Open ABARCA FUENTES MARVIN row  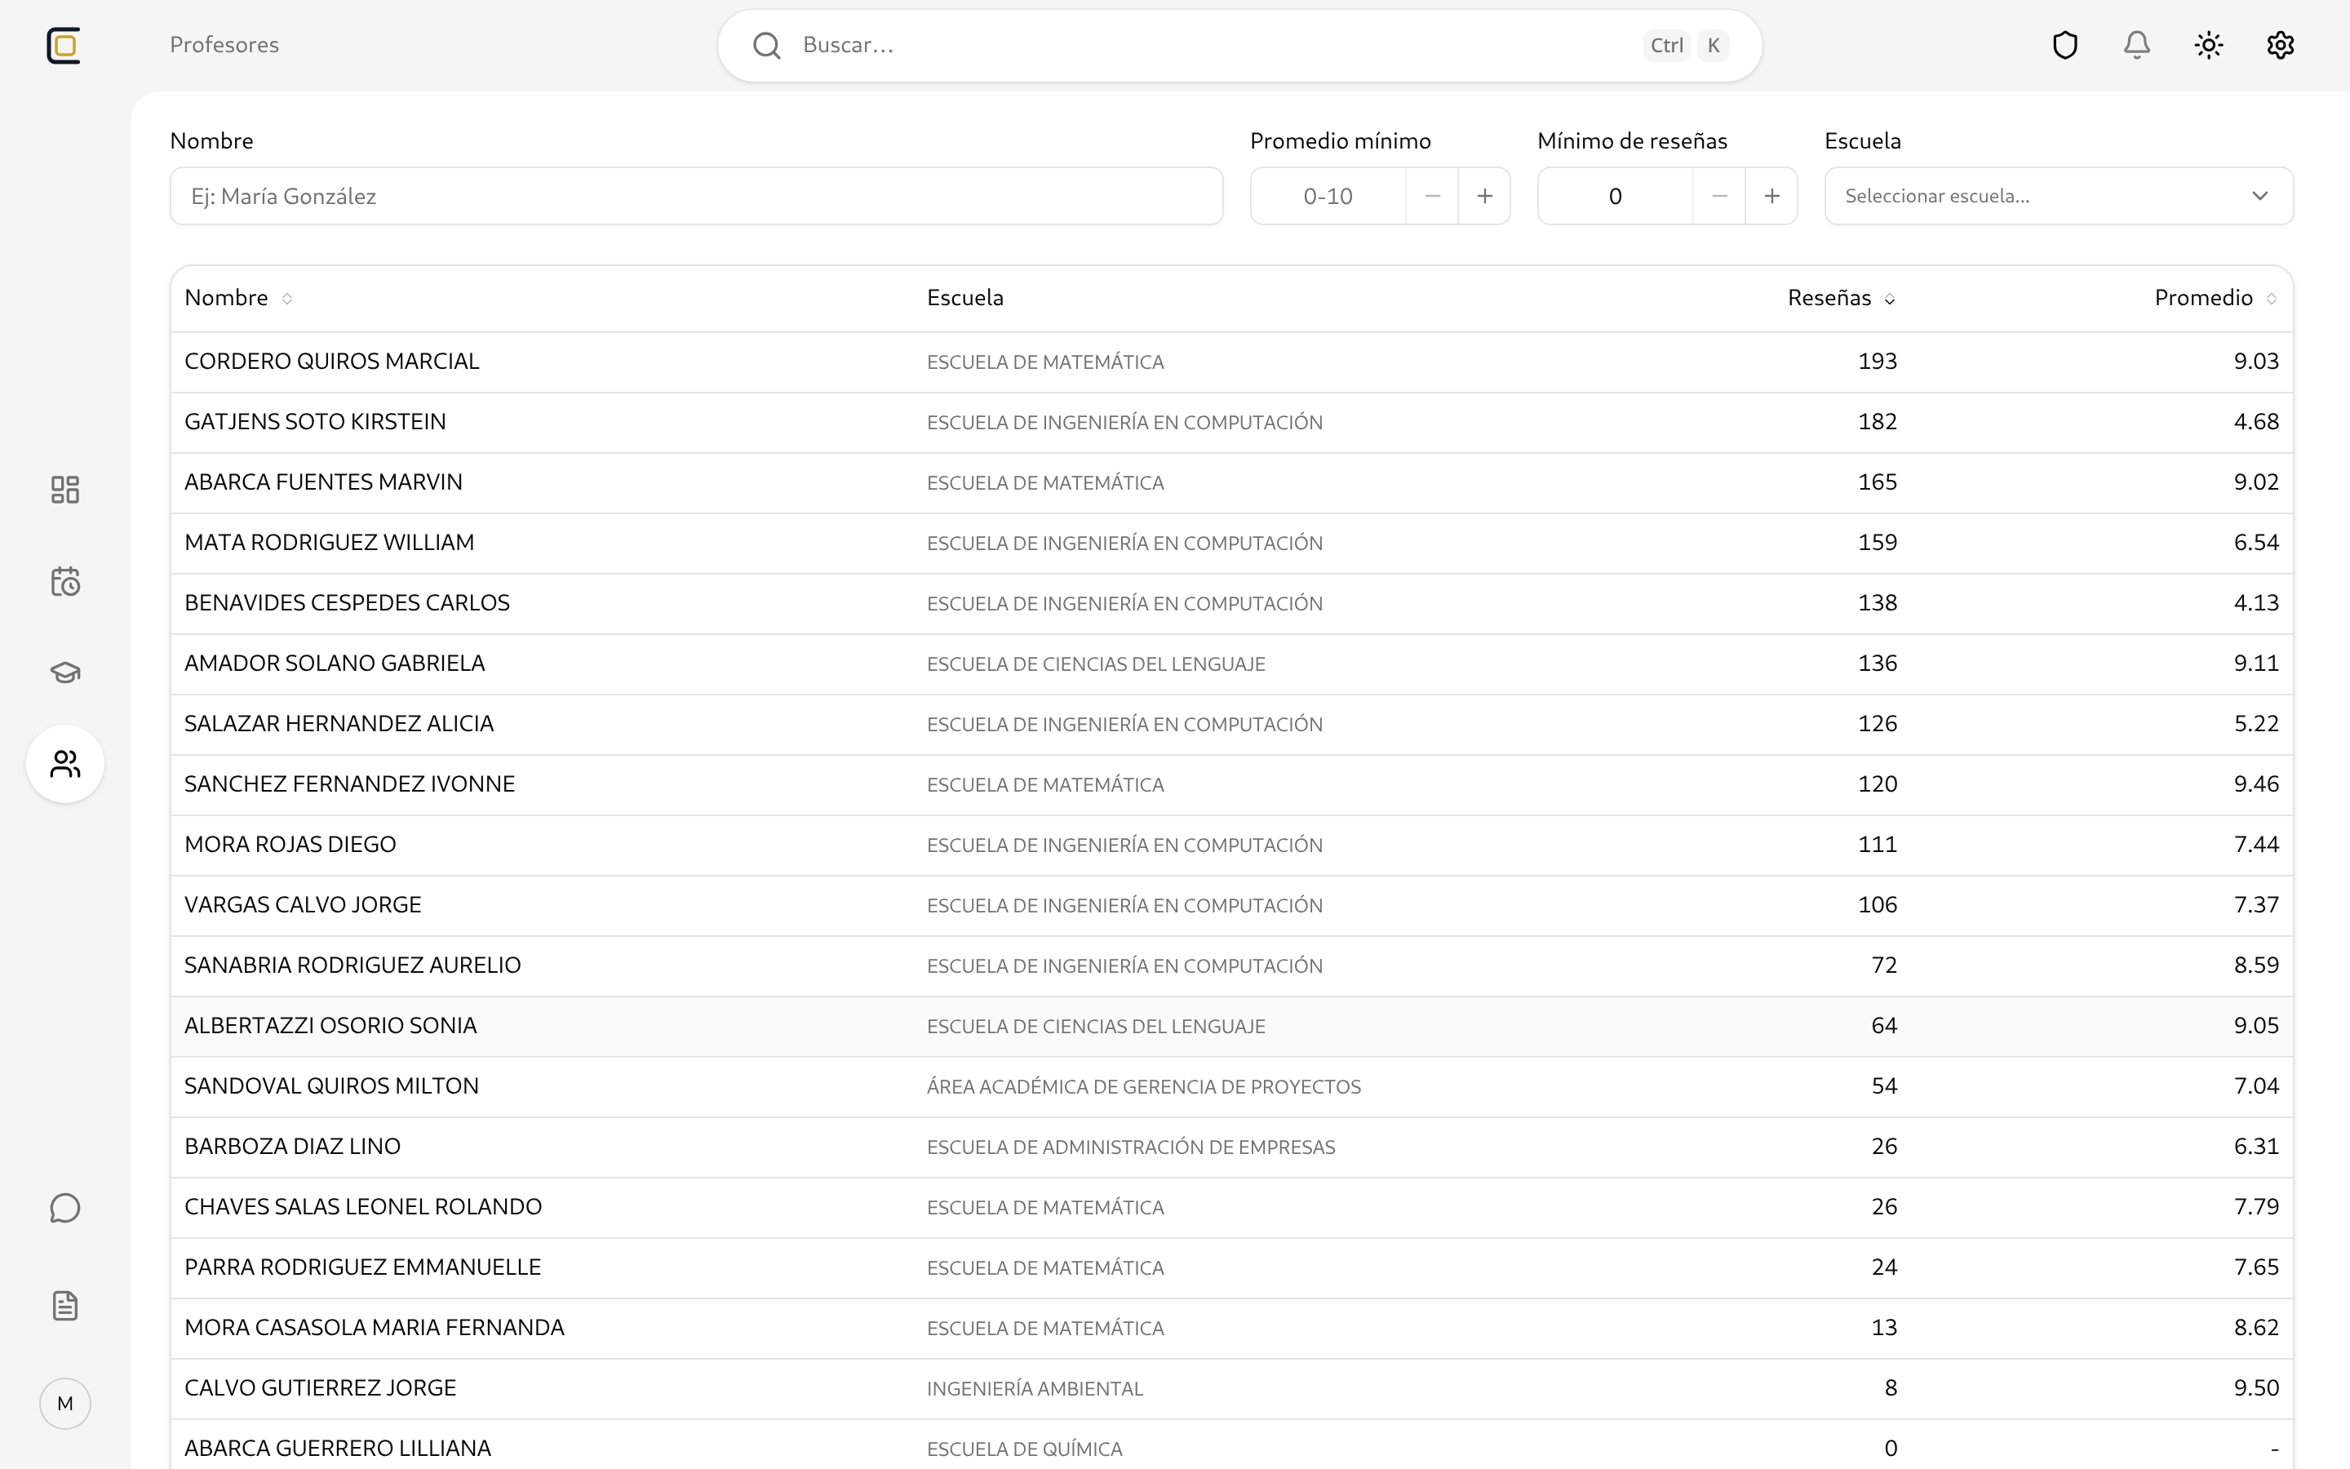click(x=1231, y=482)
